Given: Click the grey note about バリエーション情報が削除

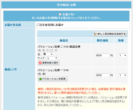Looking at the screenshot, I should [82, 101].
